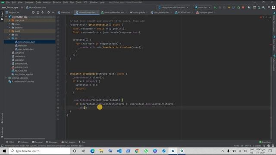Stop the running app with red square
The width and height of the screenshot is (276, 155).
pyautogui.click(x=243, y=7)
